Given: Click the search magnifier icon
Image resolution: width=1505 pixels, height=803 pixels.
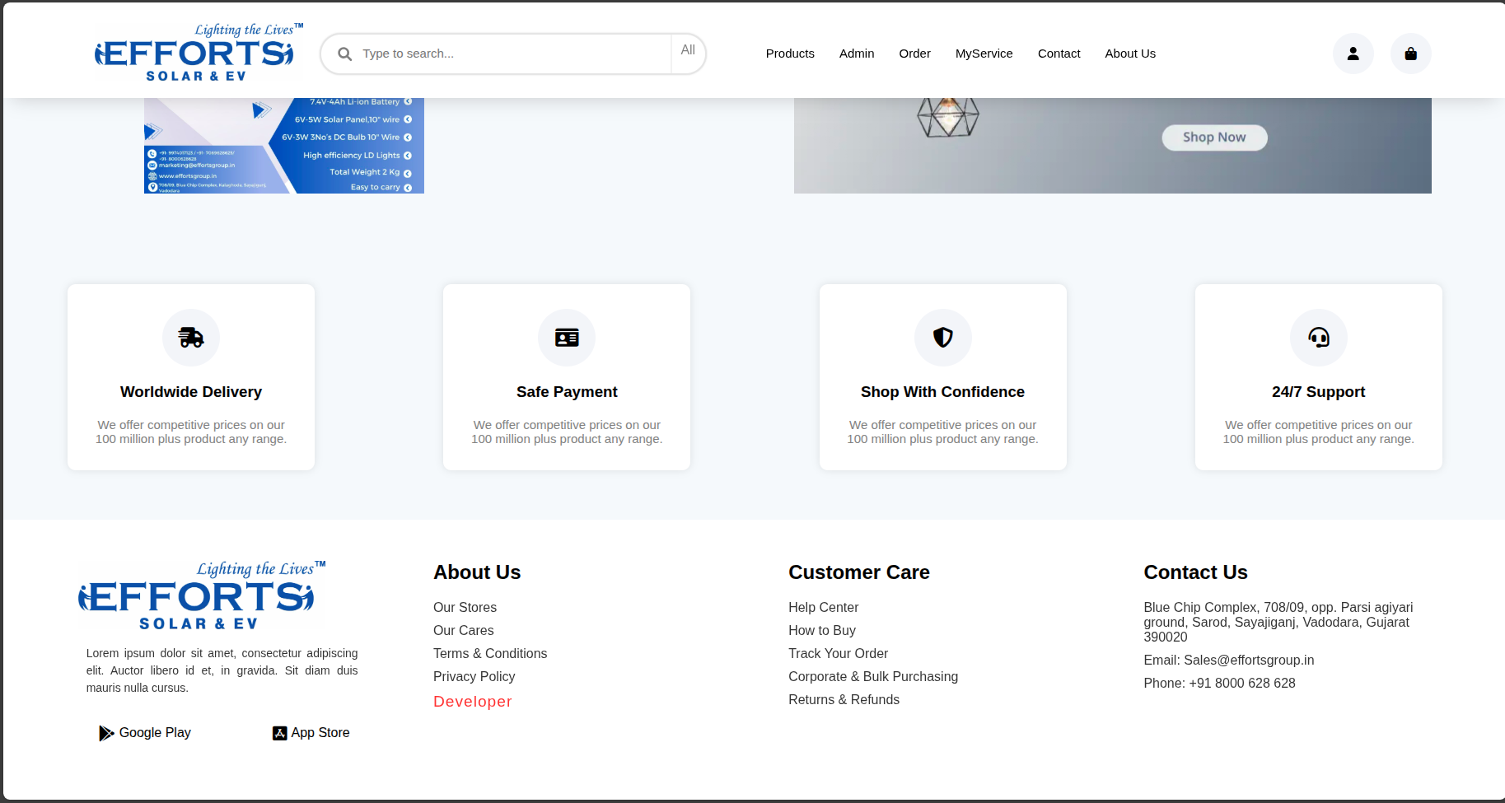Looking at the screenshot, I should tap(344, 54).
